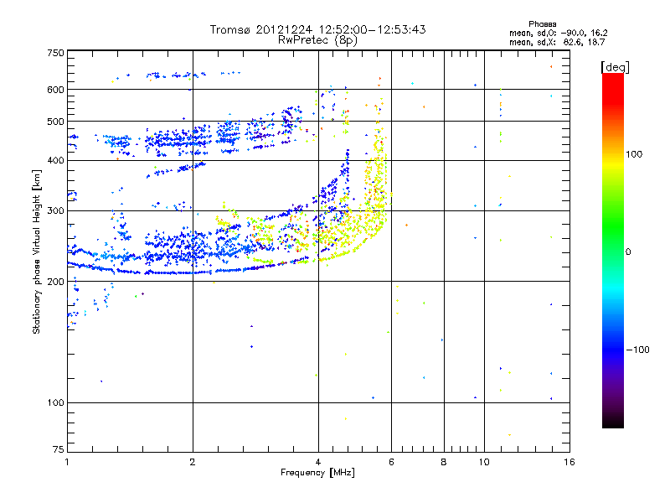This screenshot has width=670, height=503.
Task: Click the plot title "Tromsø 20121224 12:52:00-12:53:43"
Action: click(317, 29)
